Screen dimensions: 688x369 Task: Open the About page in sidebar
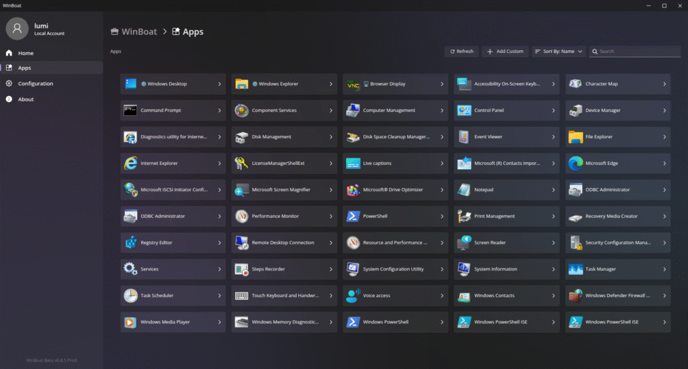pyautogui.click(x=26, y=99)
